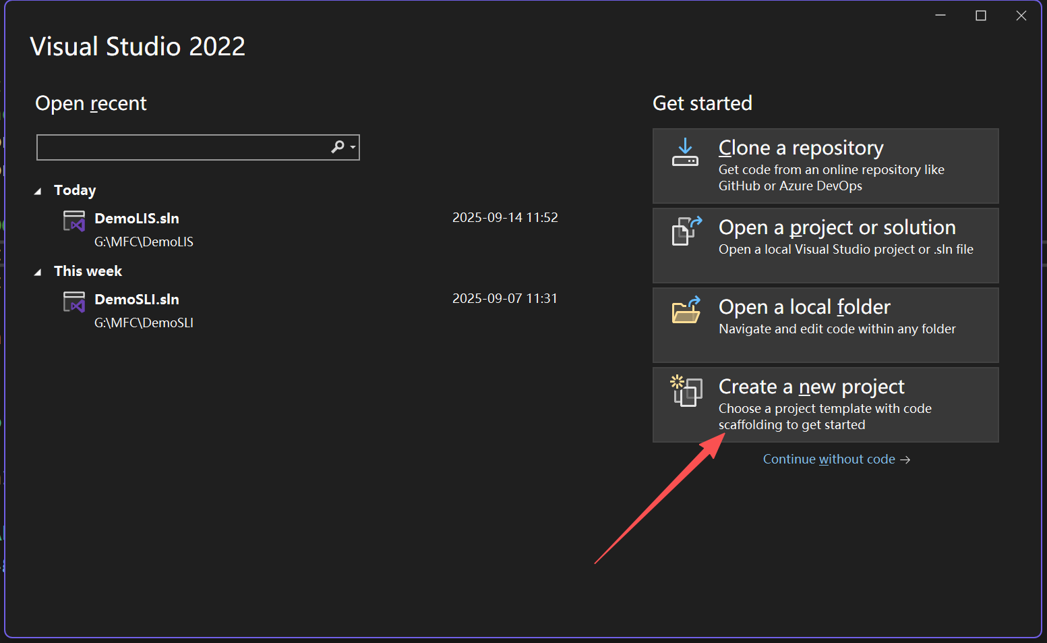
Task: Click the magnifier search icon in Open recent
Action: coord(338,147)
